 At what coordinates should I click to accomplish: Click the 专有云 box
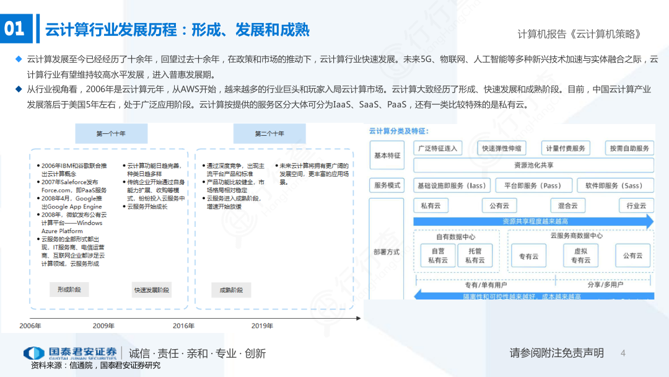click(528, 255)
